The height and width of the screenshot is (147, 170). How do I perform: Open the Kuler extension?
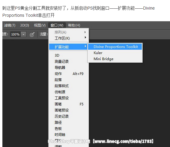pos(115,53)
